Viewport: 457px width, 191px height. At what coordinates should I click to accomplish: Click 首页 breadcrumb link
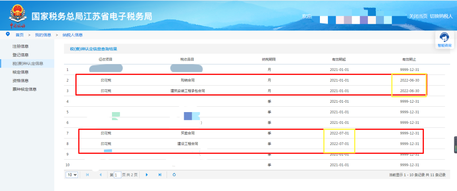tap(20, 35)
